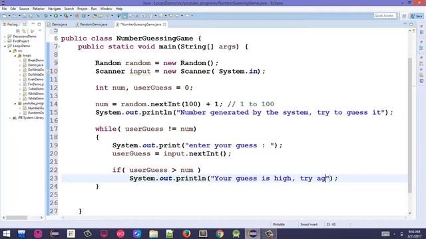This screenshot has height=239, width=426.
Task: Click Collapse All in Package Explorer
Action: (x=18, y=31)
